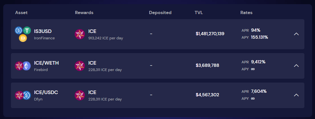Sort by the TVL column header
The height and width of the screenshot is (119, 315).
tap(199, 12)
